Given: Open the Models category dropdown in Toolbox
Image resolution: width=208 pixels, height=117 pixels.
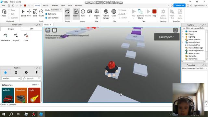Looking at the screenshot, I should [x=11, y=78].
